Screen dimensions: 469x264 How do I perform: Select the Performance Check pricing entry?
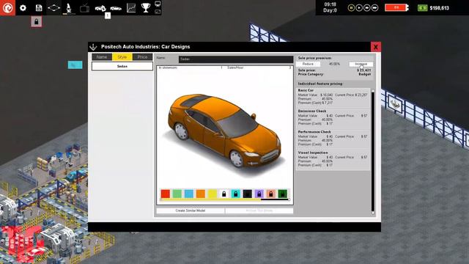tap(333, 139)
